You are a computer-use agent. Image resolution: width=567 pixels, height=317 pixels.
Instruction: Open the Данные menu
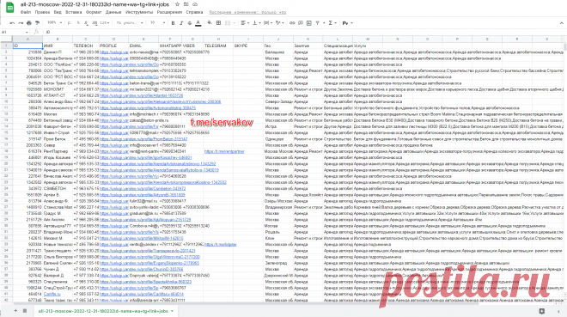click(113, 12)
